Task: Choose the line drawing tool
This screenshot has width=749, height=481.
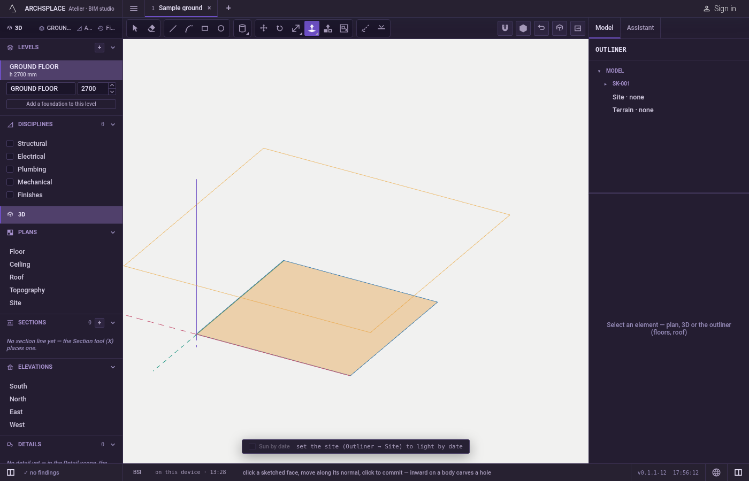Action: click(173, 28)
